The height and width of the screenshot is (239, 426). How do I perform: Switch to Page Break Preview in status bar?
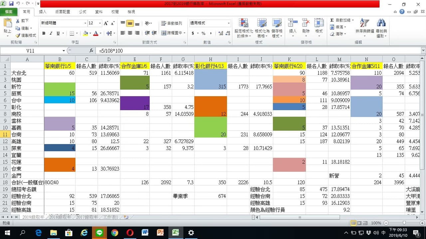(x=364, y=223)
